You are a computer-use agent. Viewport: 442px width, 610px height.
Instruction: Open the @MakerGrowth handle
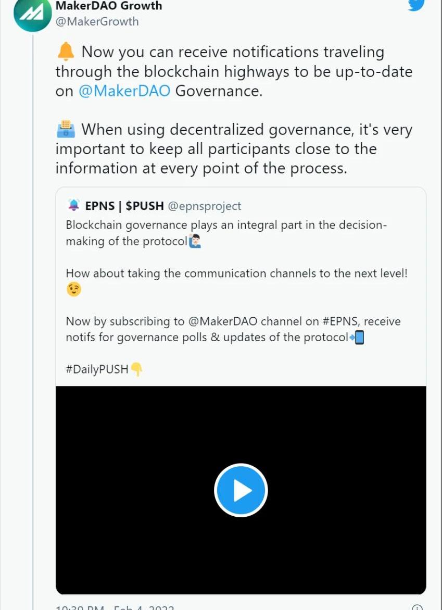coord(97,21)
